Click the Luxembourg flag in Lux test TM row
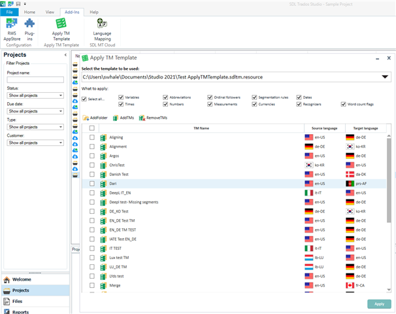 [x=309, y=258]
